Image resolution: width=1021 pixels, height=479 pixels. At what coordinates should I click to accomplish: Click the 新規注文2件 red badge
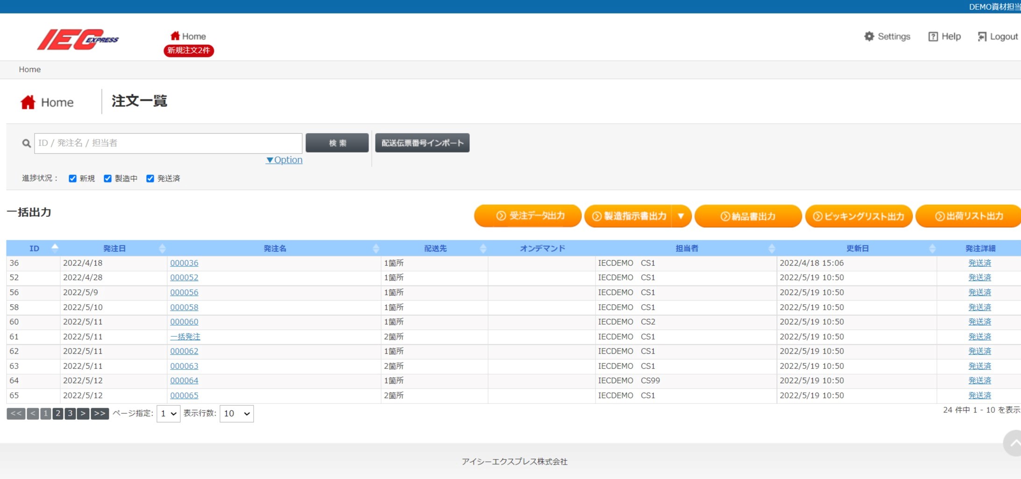[x=189, y=50]
